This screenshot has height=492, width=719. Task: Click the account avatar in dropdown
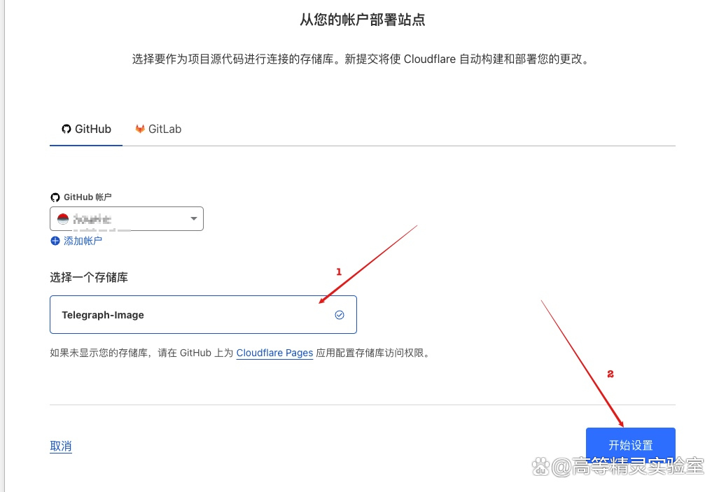point(63,219)
